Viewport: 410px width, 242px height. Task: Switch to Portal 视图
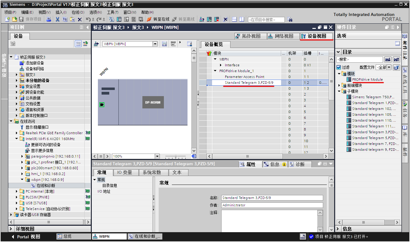pos(25,236)
